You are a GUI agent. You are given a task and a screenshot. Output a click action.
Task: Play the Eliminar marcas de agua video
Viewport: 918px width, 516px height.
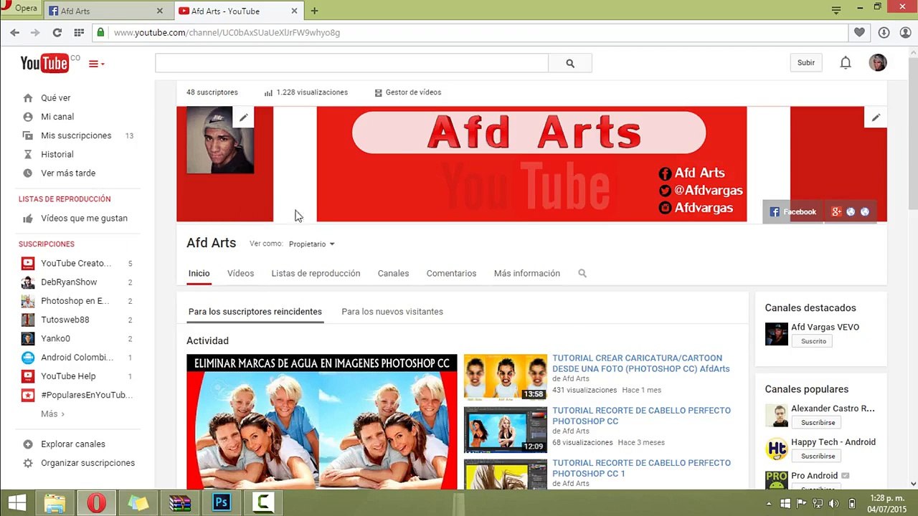321,421
